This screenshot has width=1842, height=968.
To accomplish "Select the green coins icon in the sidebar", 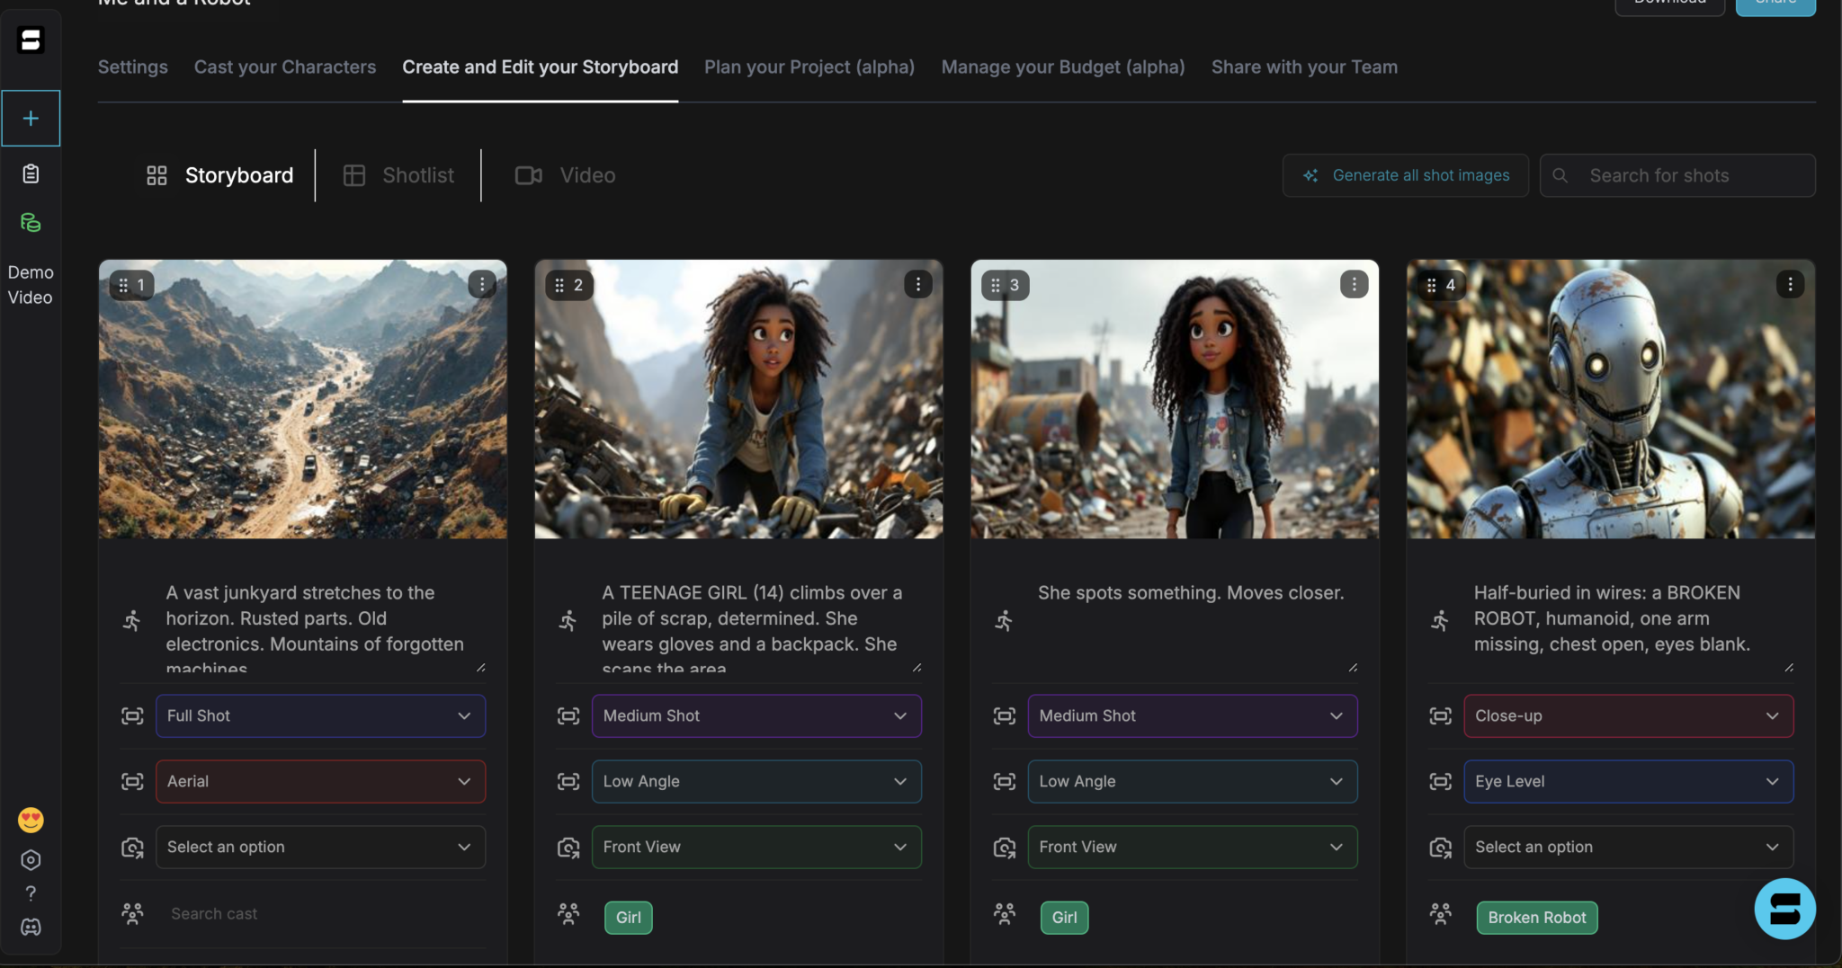I will 31,222.
